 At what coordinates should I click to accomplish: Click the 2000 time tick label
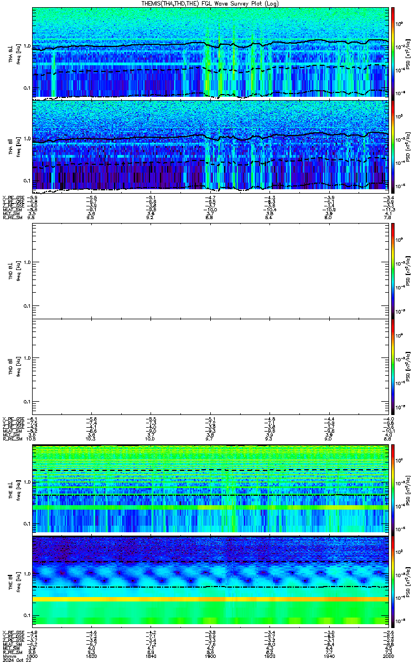(x=388, y=655)
